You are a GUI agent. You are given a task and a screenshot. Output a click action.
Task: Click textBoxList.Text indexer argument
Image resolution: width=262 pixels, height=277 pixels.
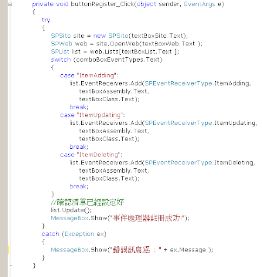pyautogui.click(x=146, y=51)
